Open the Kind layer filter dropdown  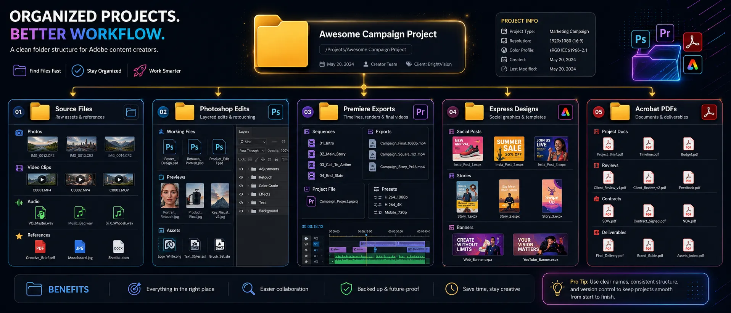click(252, 142)
